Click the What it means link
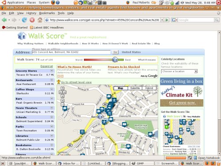Viewport: 221px width, 166px height. (x=147, y=60)
